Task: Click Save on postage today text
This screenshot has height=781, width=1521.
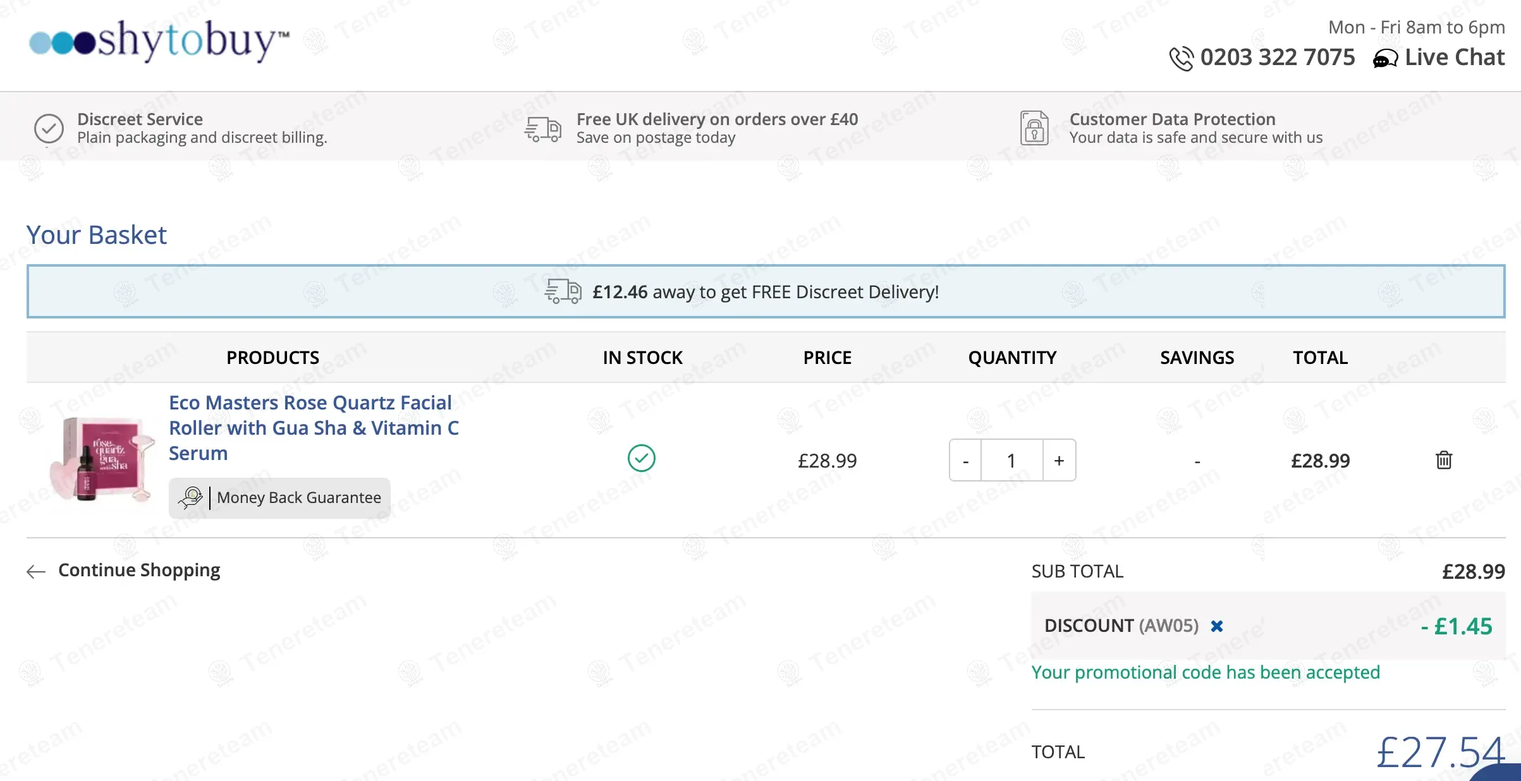Action: tap(656, 138)
